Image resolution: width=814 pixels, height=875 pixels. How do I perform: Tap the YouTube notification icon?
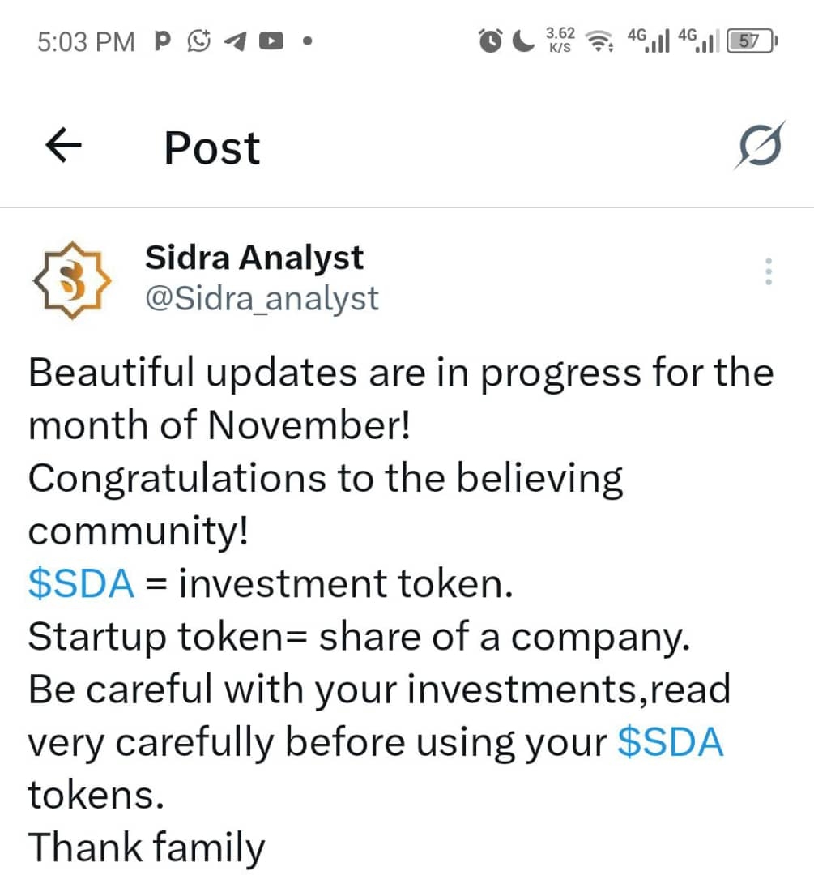coord(270,41)
